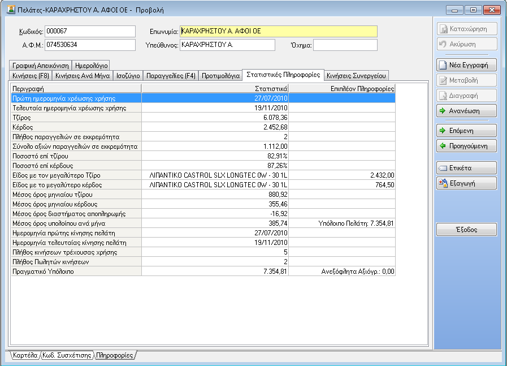The image size is (507, 366).
Task: Go to the Προτιμολόγια tab
Action: (x=220, y=76)
